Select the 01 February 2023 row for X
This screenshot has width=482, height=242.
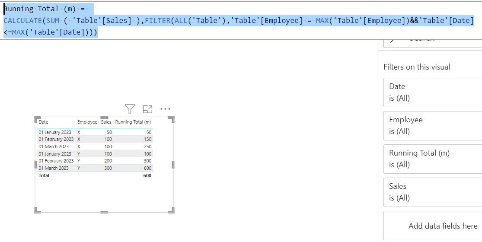pos(95,139)
